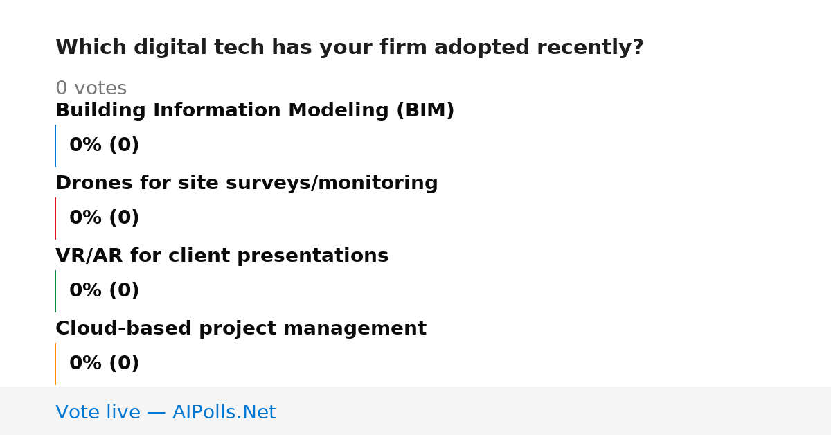Click the 0 votes total count

(x=91, y=89)
